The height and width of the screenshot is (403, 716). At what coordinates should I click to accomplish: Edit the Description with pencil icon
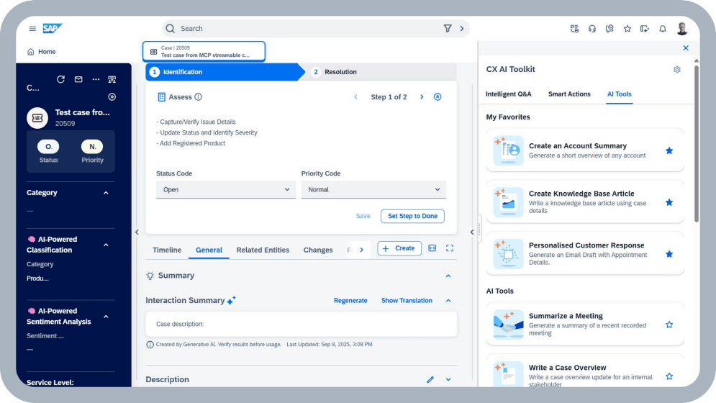click(x=430, y=380)
